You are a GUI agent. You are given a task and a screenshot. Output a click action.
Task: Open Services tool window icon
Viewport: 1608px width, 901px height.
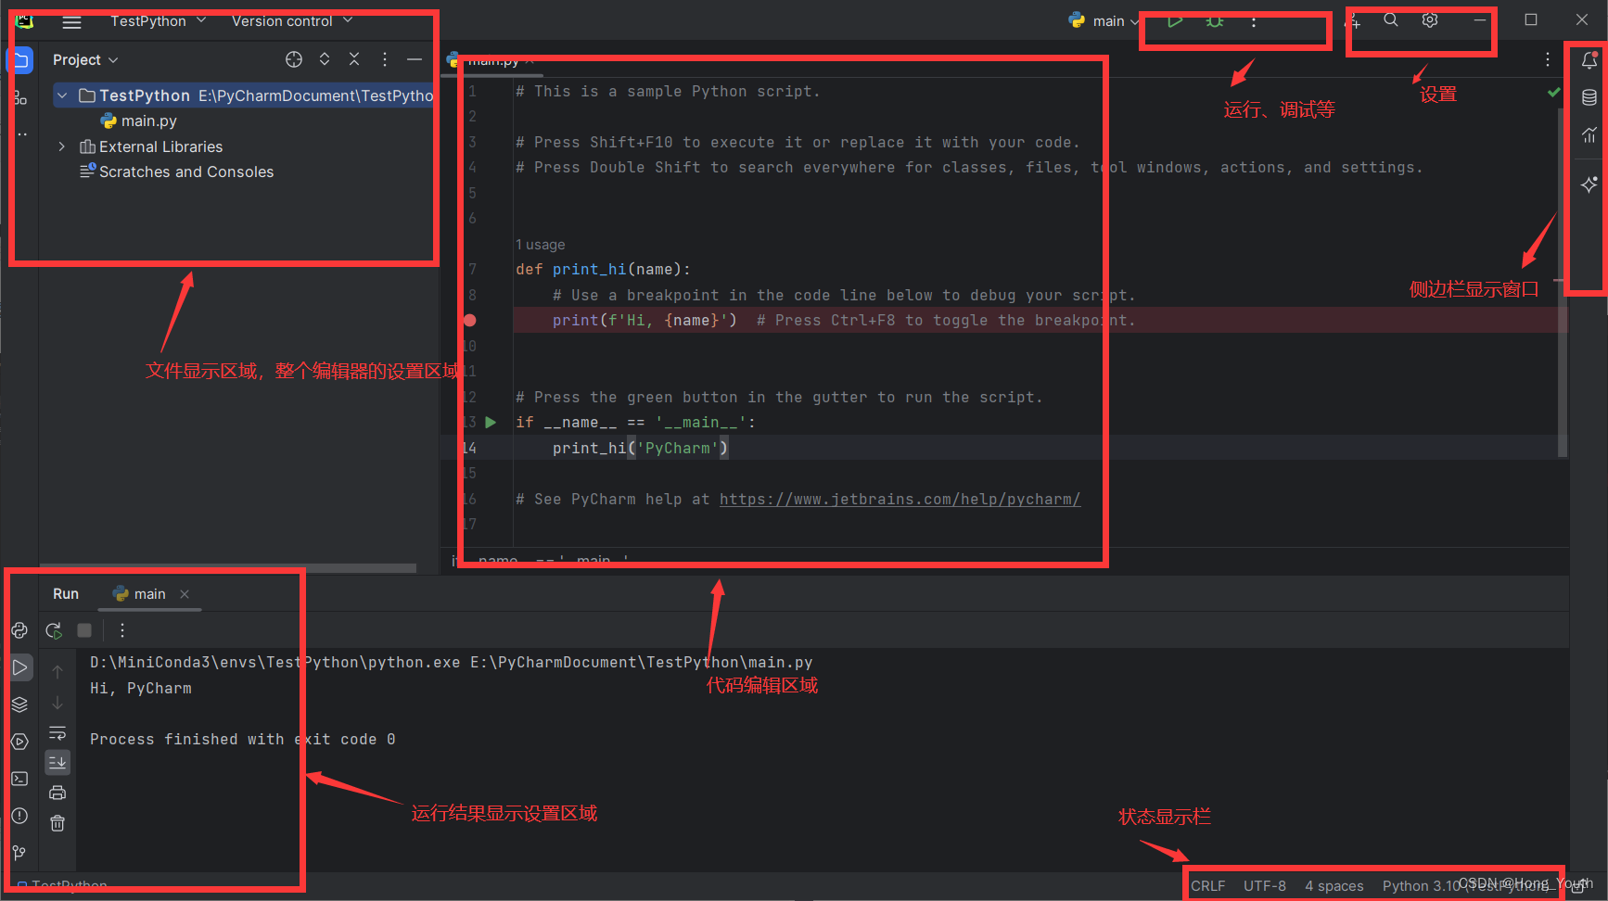click(19, 742)
